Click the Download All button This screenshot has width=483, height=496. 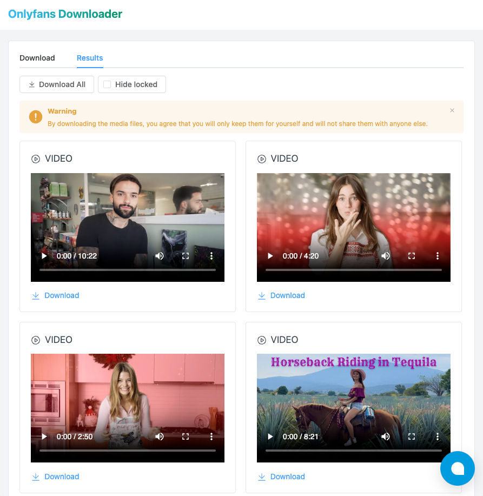[x=56, y=84]
